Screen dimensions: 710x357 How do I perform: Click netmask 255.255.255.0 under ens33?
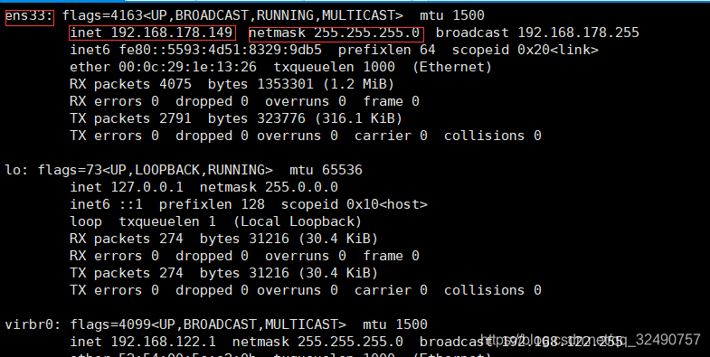click(335, 33)
